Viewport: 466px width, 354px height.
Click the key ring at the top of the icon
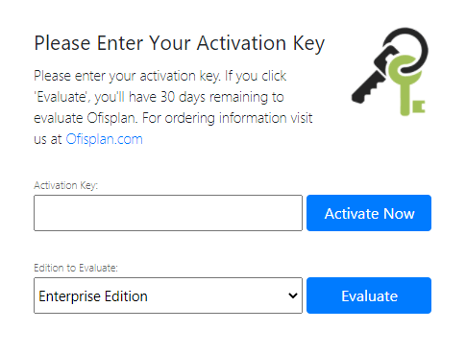click(x=406, y=50)
